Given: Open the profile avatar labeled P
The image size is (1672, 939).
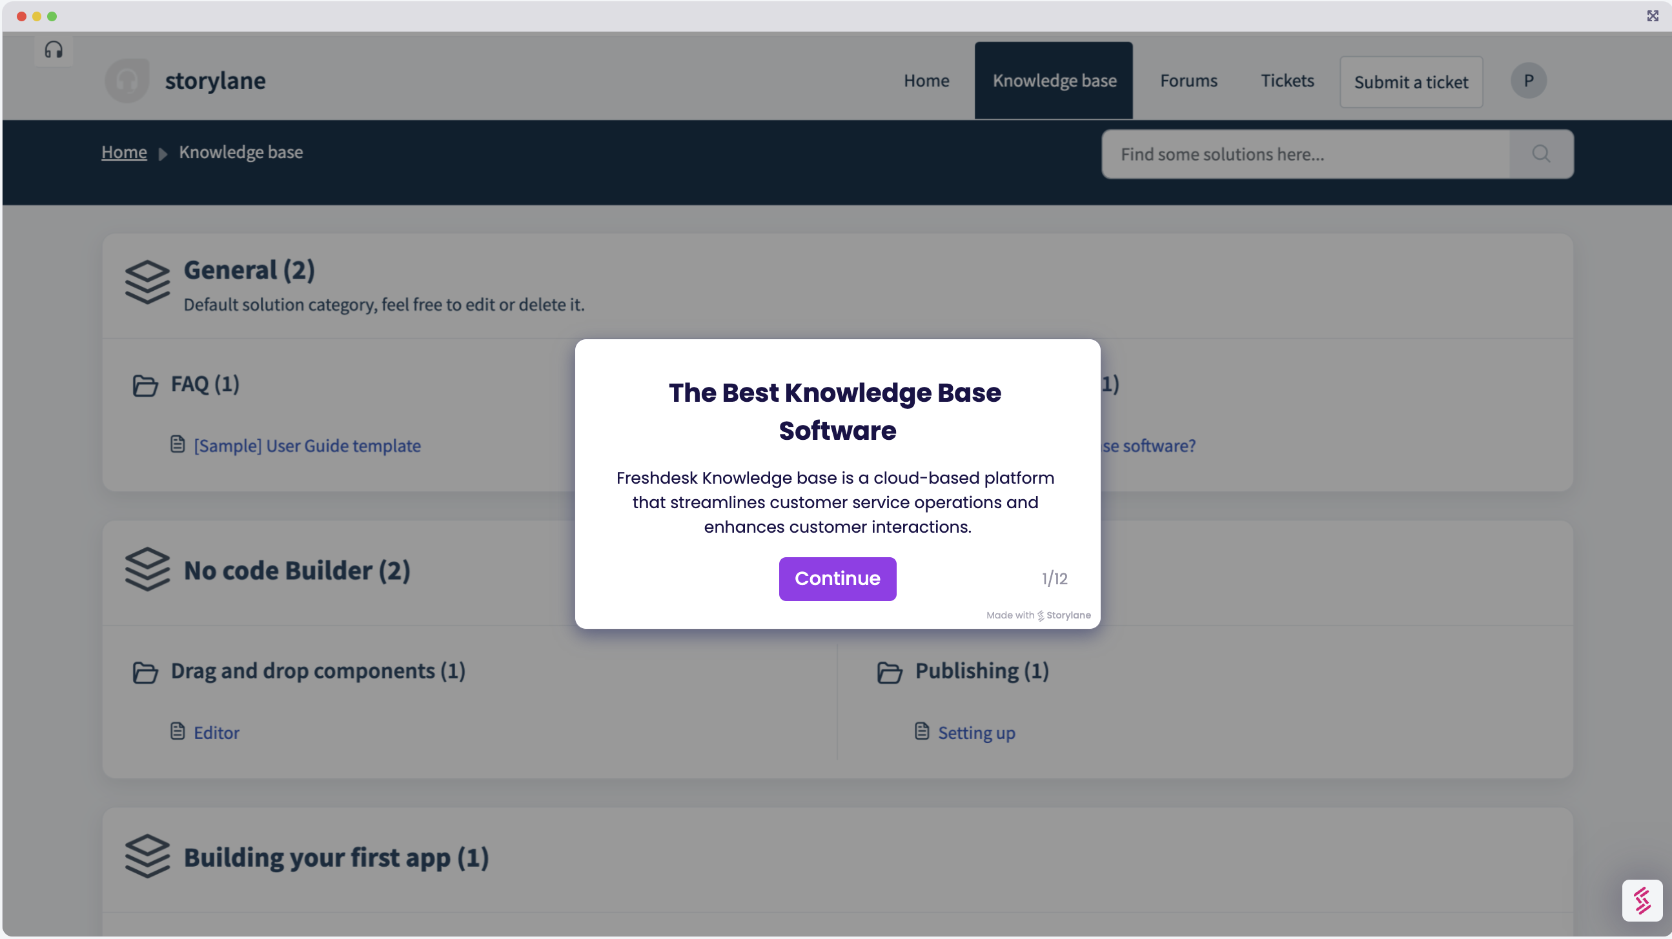Looking at the screenshot, I should point(1529,81).
